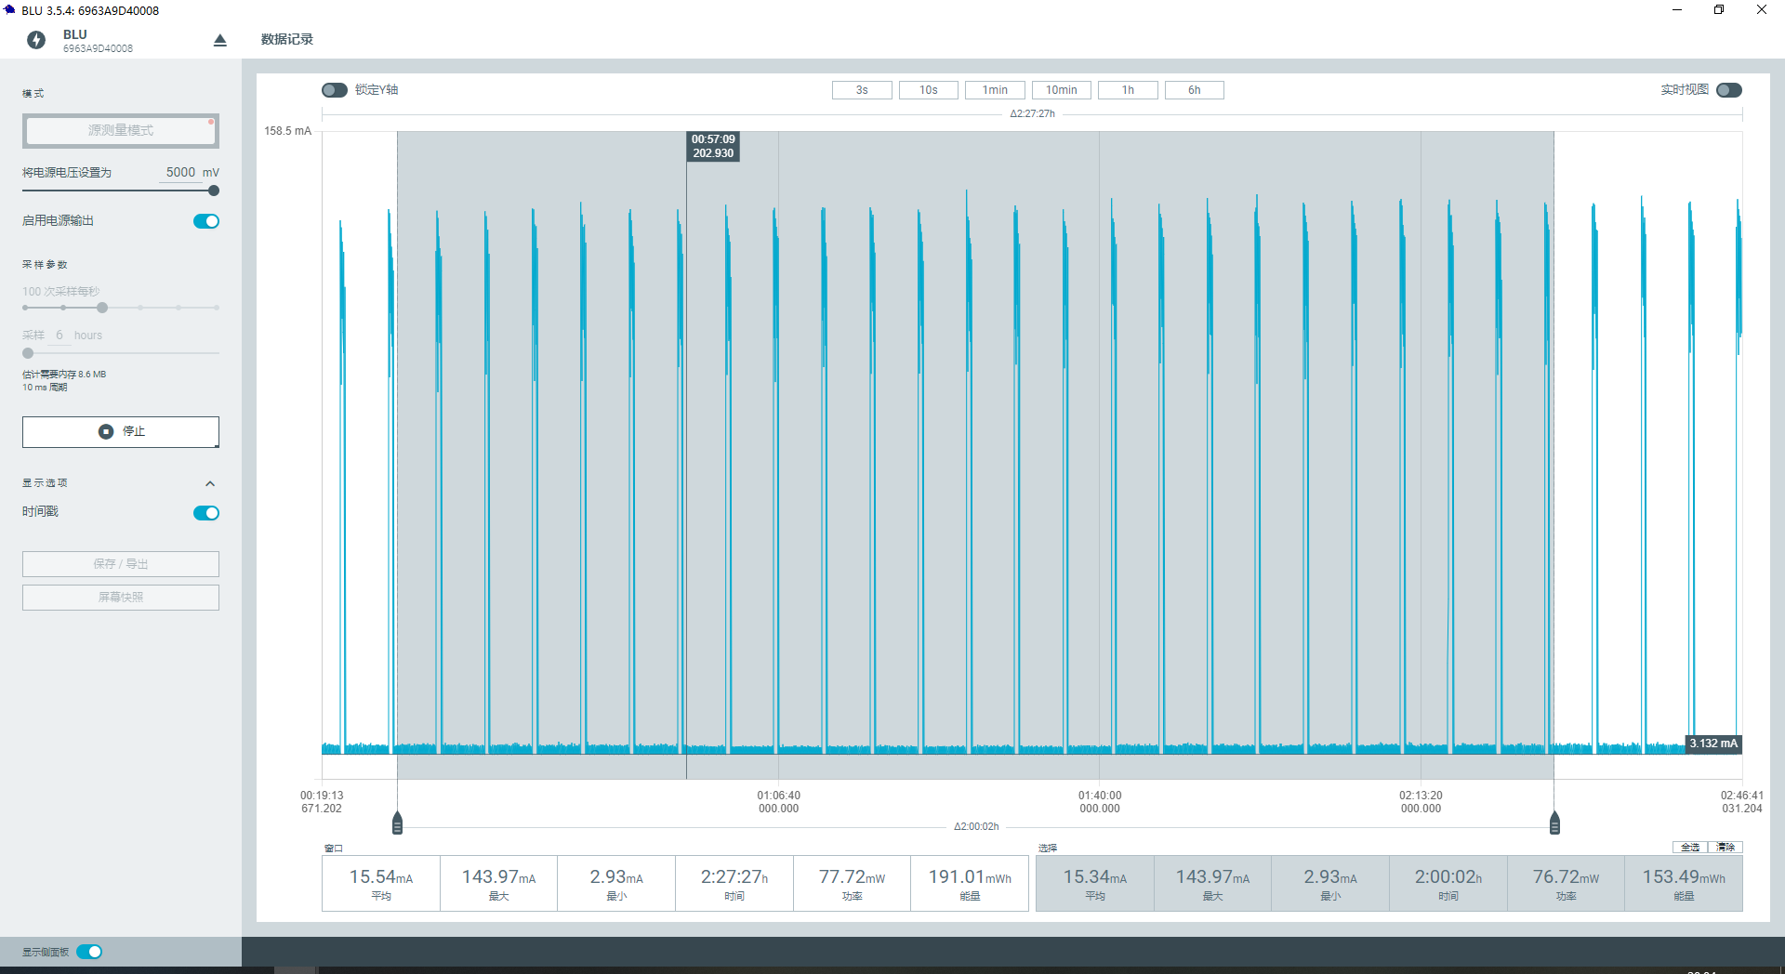Minimize the BLU window
Image resolution: width=1785 pixels, height=974 pixels.
pyautogui.click(x=1676, y=10)
